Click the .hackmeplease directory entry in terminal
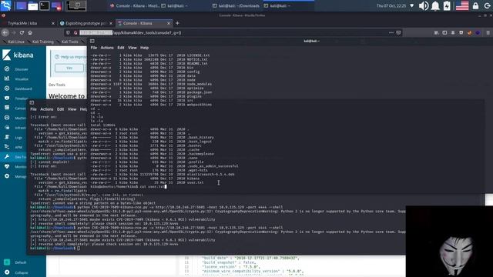The width and height of the screenshot is (493, 277). [x=200, y=154]
